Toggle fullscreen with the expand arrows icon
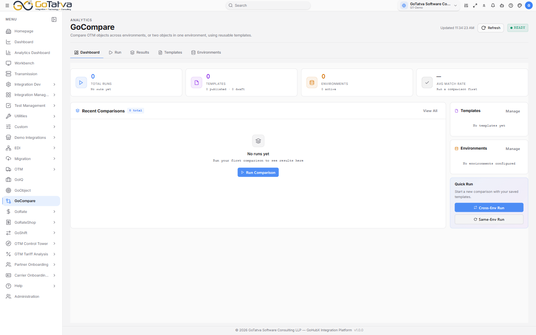 475,6
